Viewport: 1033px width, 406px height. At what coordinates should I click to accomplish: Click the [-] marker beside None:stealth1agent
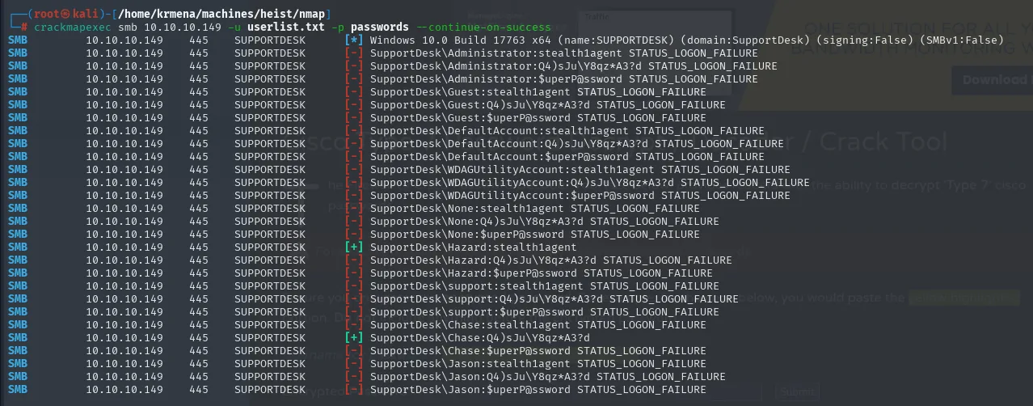tap(354, 208)
